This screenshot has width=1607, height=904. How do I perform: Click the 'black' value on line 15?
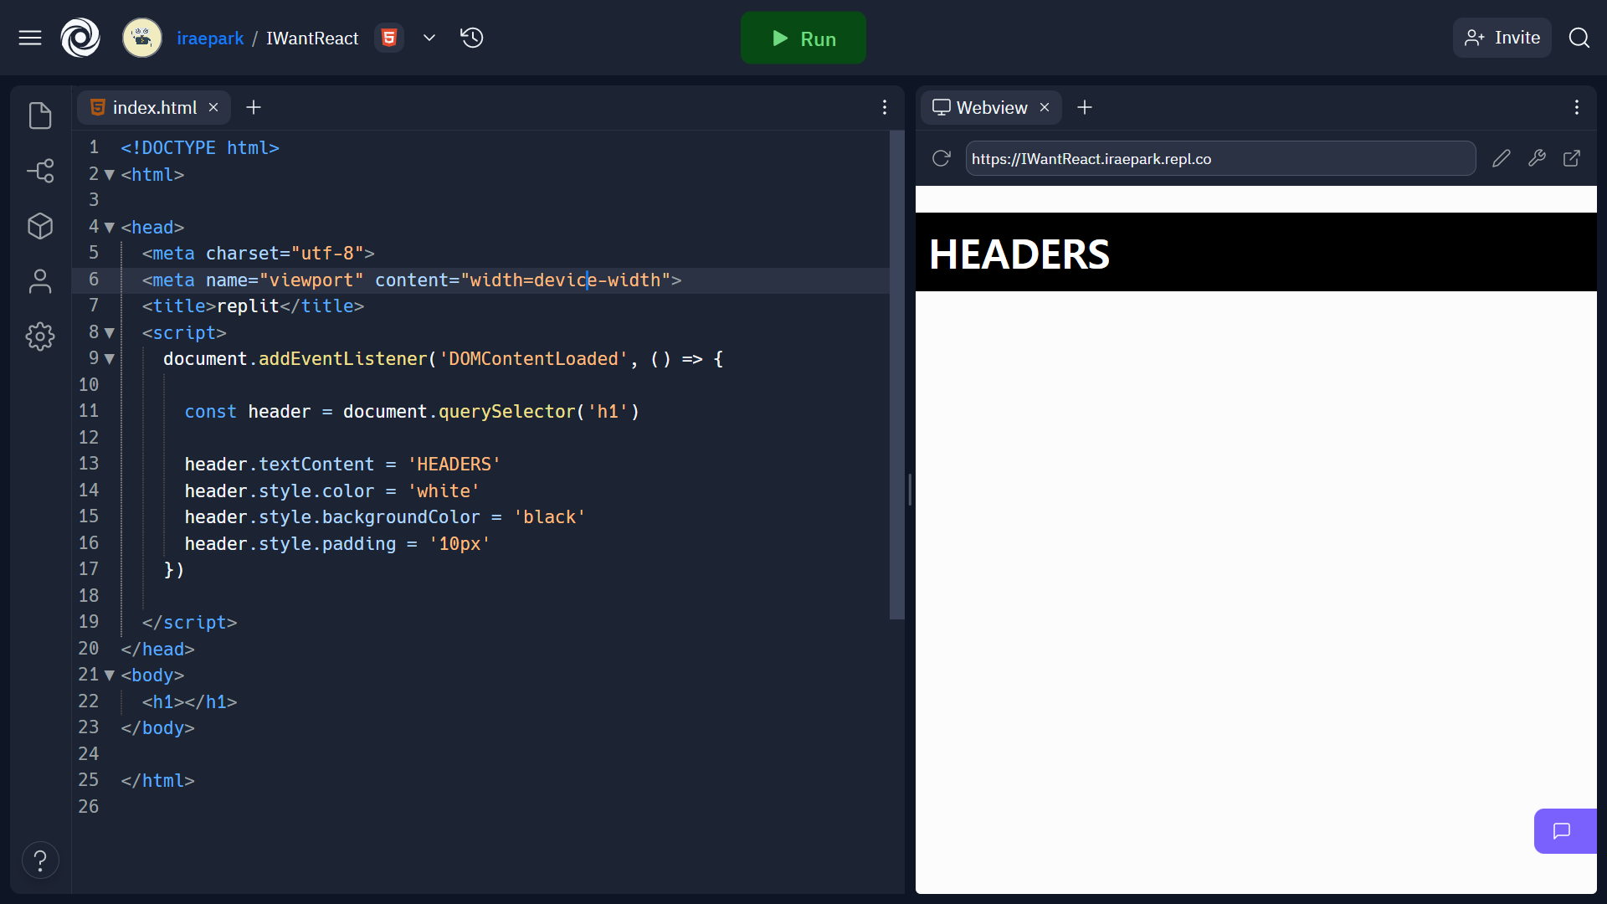(549, 517)
